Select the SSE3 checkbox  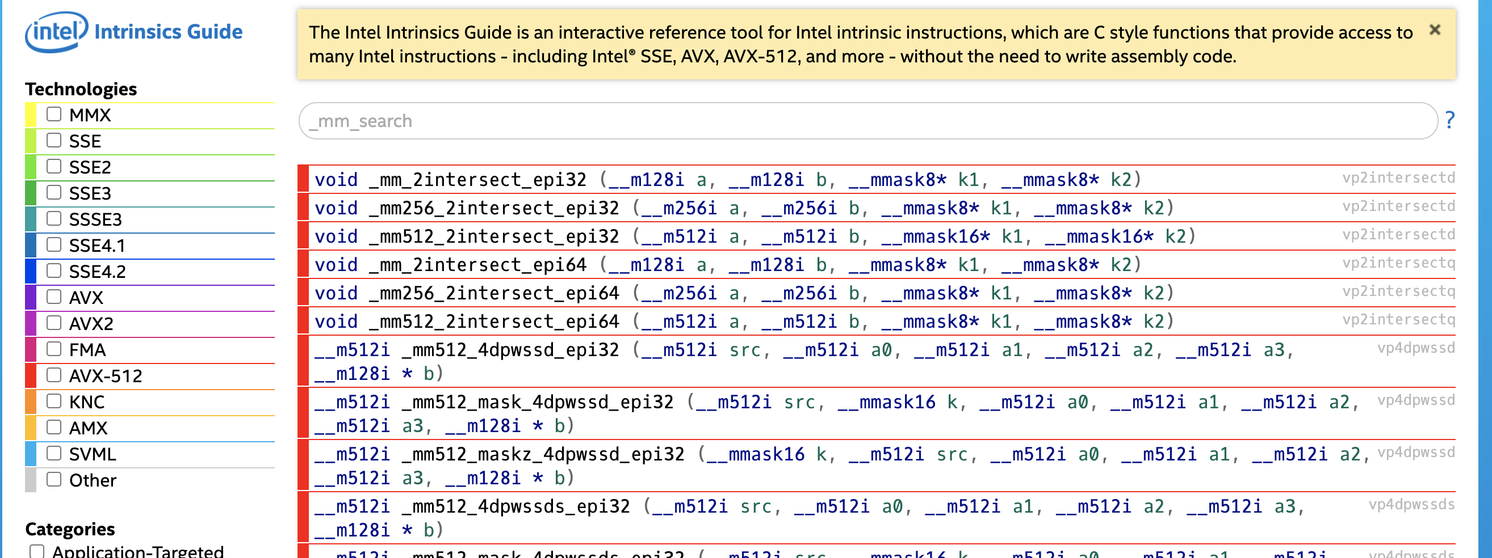[x=54, y=192]
